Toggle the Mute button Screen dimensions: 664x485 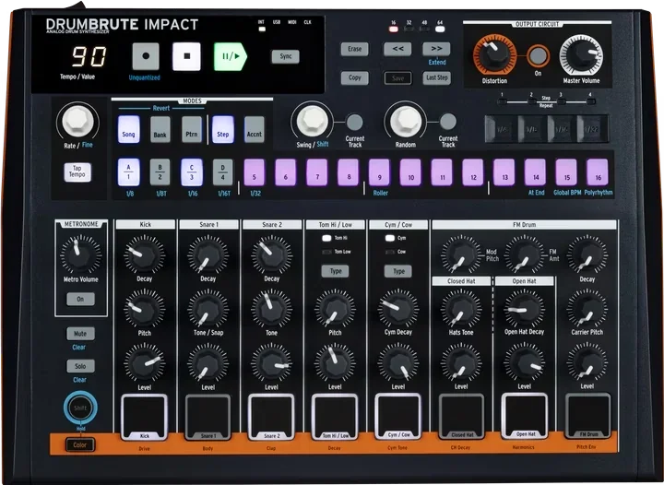click(x=80, y=334)
